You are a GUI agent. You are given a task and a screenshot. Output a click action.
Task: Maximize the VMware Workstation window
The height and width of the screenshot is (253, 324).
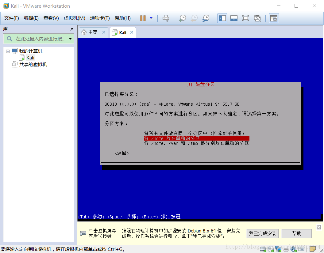(x=296, y=6)
